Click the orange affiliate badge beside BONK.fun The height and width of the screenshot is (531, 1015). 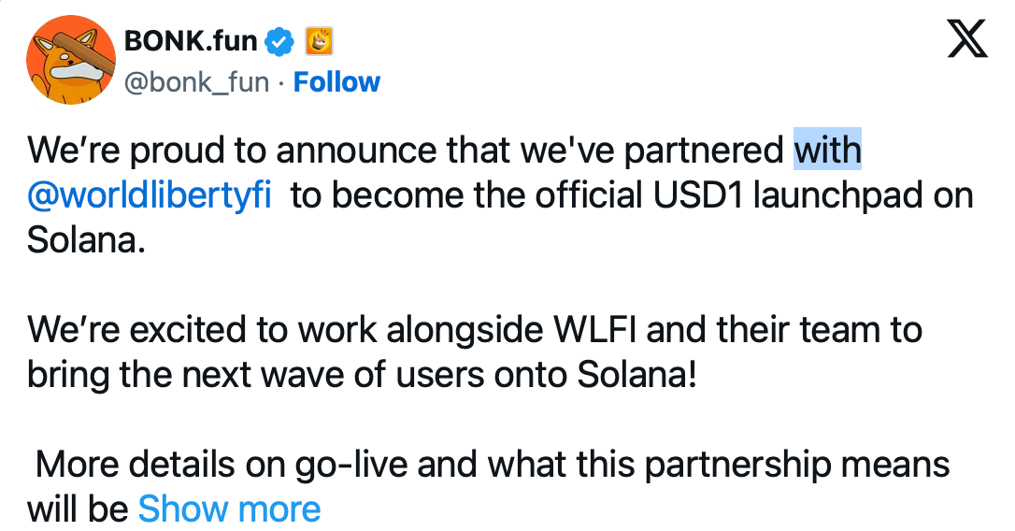click(320, 40)
